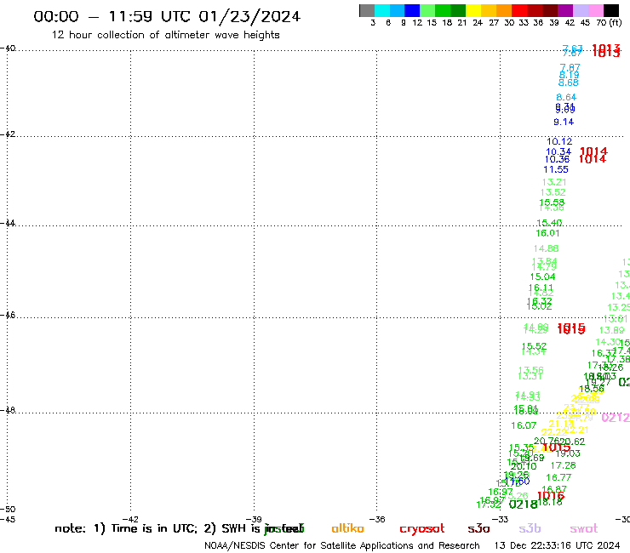
Task: Click the cyan swatch in the wave height legend
Action: tap(382, 10)
